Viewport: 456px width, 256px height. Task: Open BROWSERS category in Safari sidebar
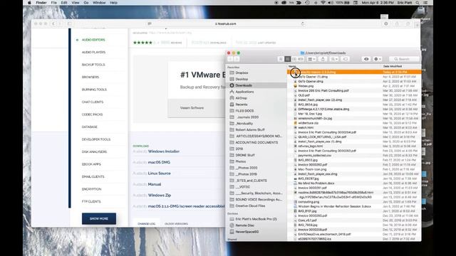(x=90, y=78)
